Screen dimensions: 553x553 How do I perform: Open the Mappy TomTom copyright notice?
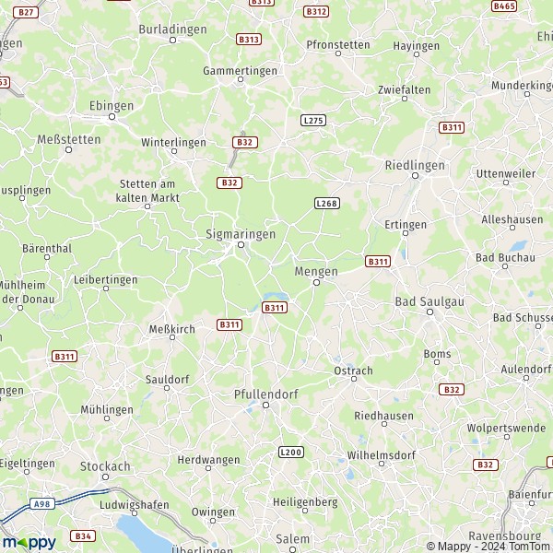[x=489, y=547]
